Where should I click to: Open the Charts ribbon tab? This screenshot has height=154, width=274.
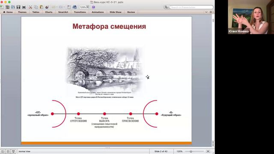(x=49, y=12)
